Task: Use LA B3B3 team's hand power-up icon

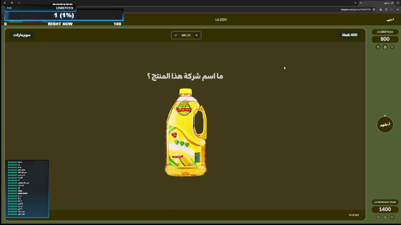Action: tap(378, 47)
